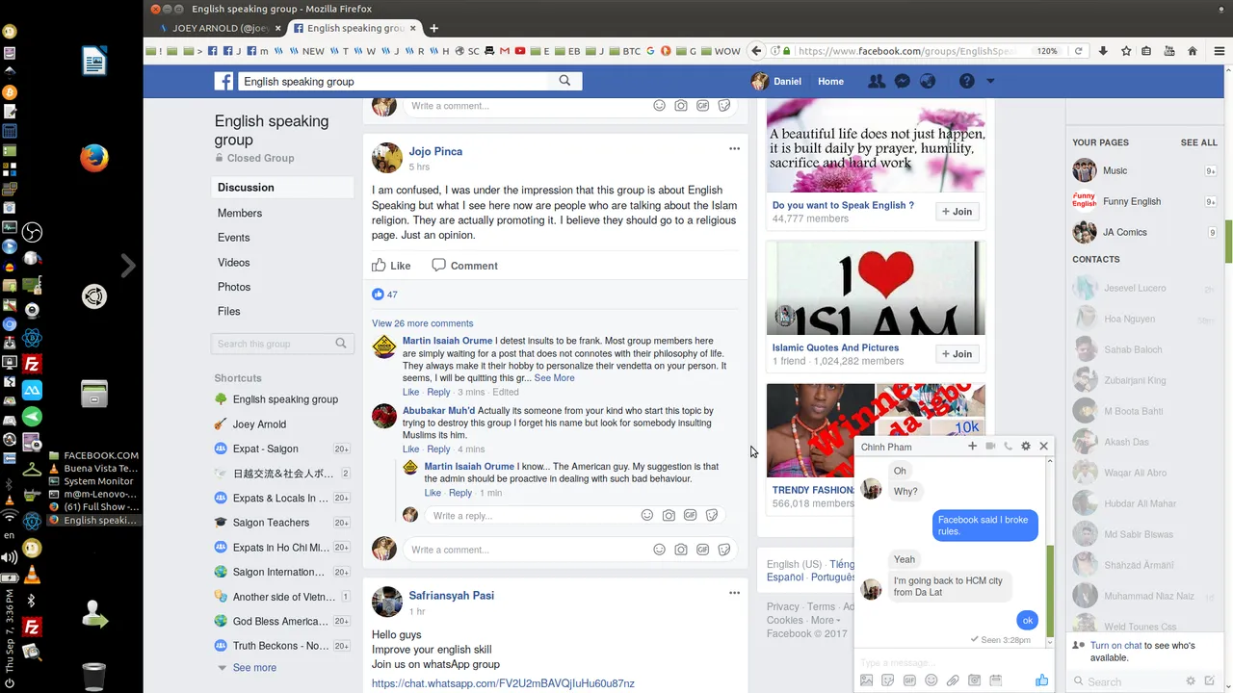
Task: Open post options menu on Jojo Pinca post
Action: click(734, 148)
